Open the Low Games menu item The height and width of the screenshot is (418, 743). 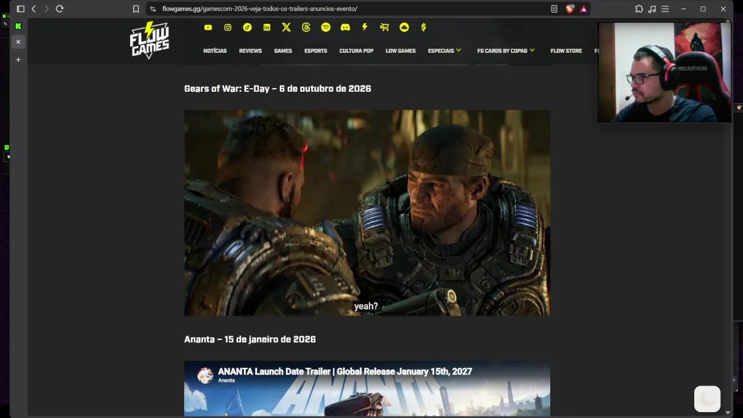[401, 51]
